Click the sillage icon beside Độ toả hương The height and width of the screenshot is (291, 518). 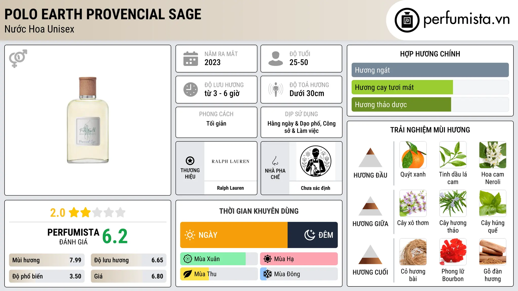click(x=276, y=89)
